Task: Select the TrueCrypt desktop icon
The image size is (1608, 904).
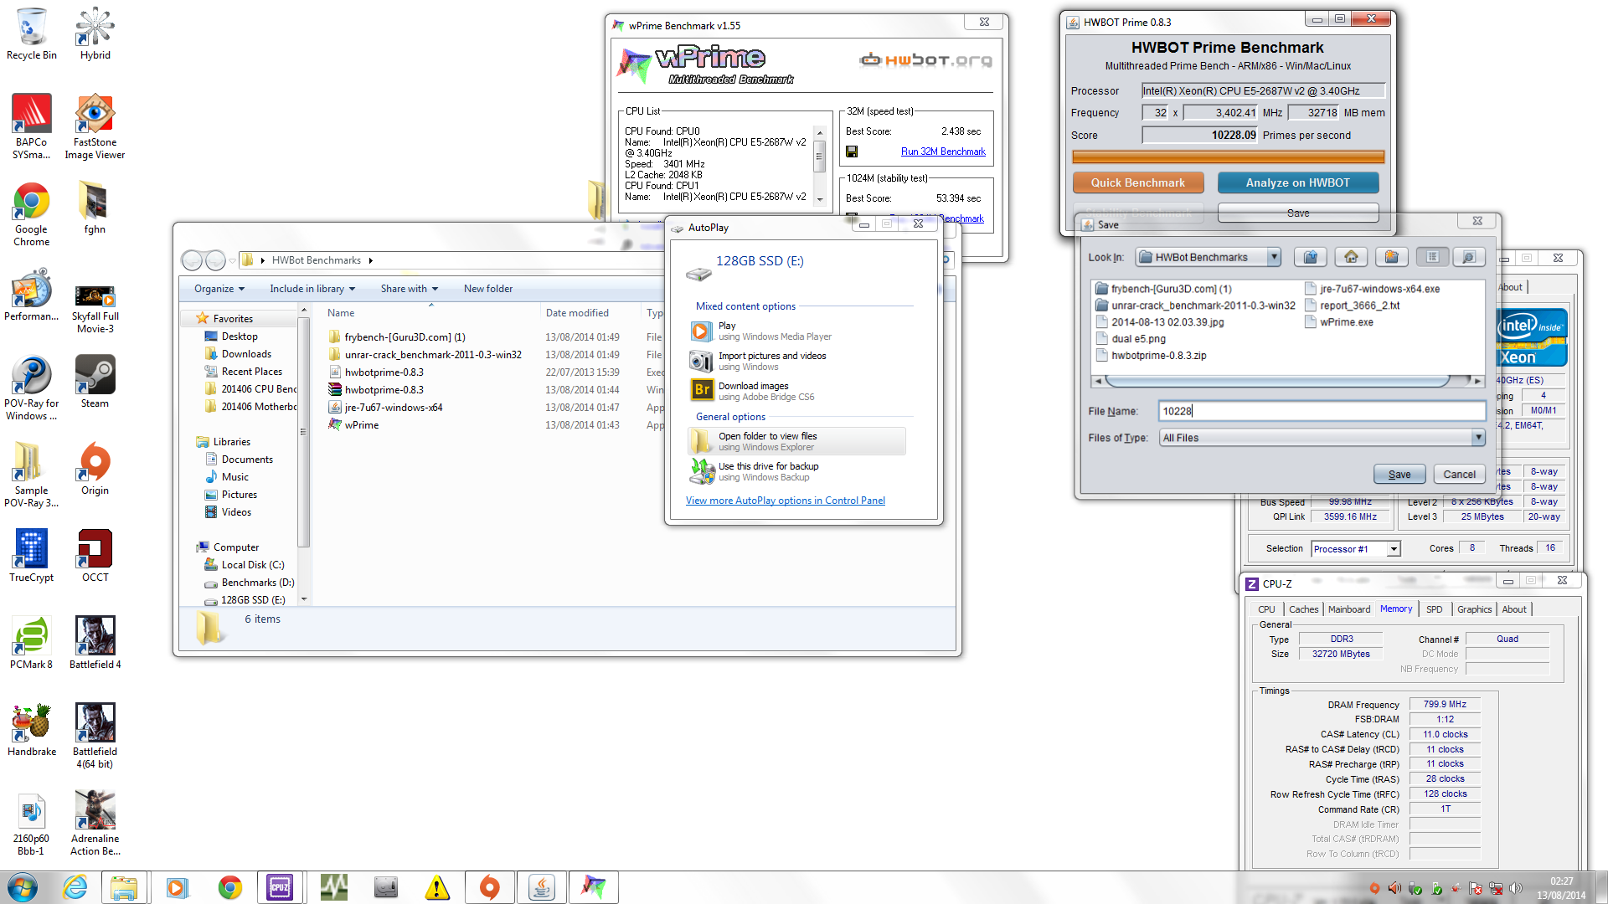Action: tap(32, 556)
